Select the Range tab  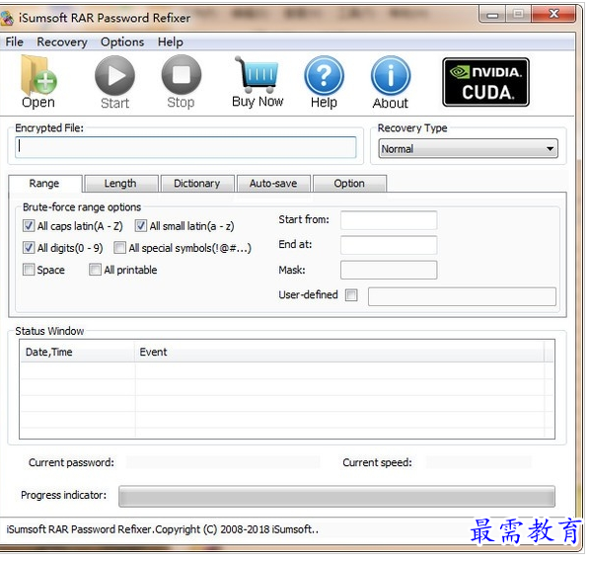[x=44, y=184]
